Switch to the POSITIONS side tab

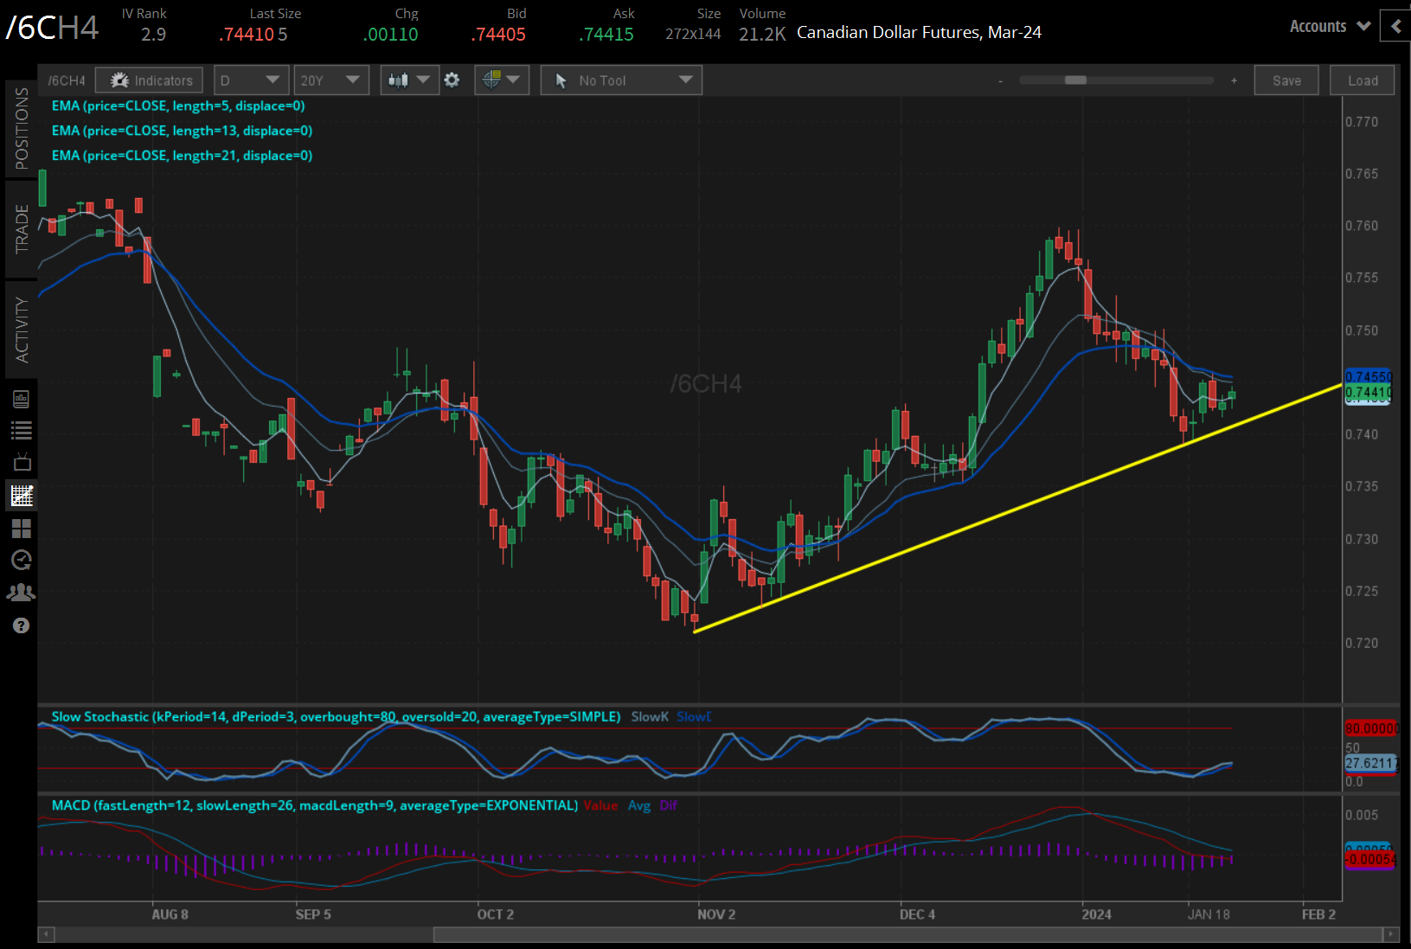point(22,128)
